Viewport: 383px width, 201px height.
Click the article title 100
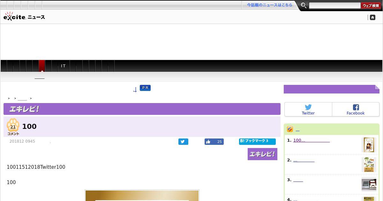pyautogui.click(x=29, y=126)
